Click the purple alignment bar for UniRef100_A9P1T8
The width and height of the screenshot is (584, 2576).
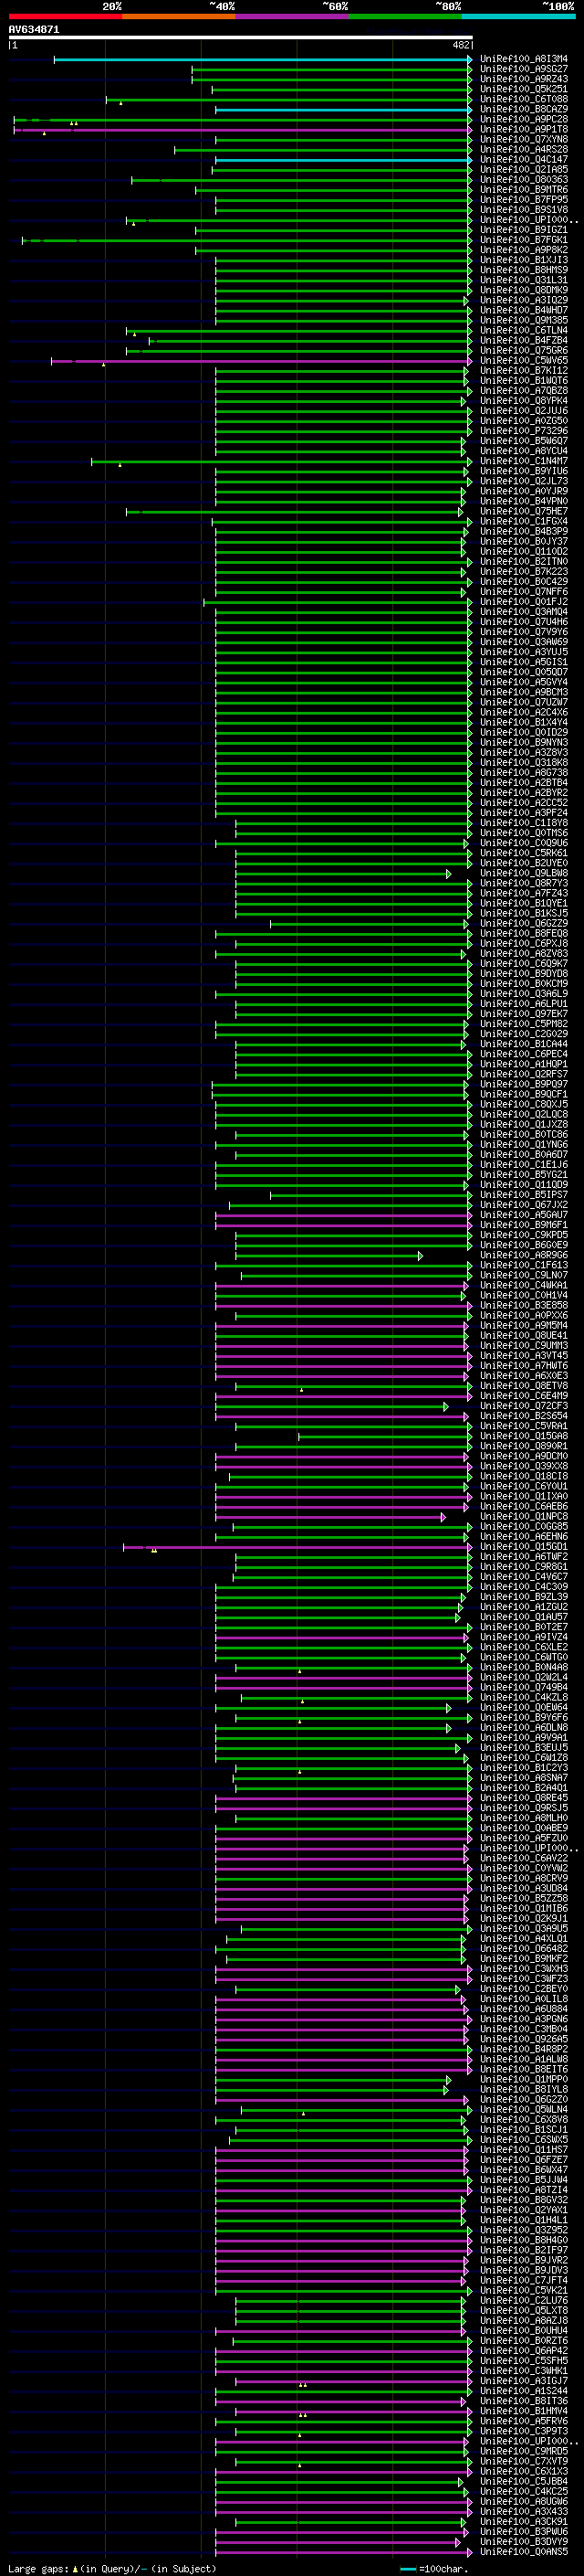(x=243, y=130)
